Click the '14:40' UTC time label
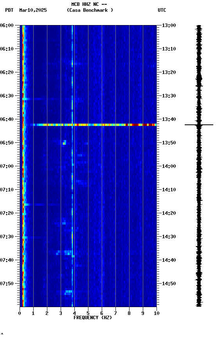Viewport: 216px width, 338px height. tap(169, 261)
